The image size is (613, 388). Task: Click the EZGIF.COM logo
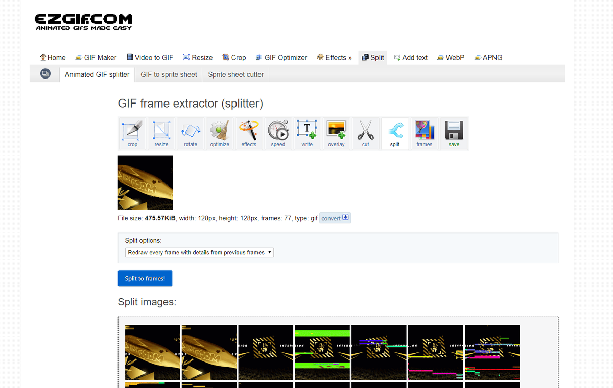point(83,21)
